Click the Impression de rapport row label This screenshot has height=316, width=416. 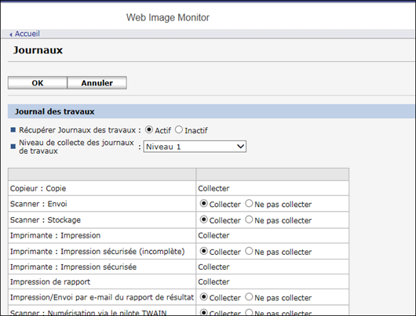(50, 281)
